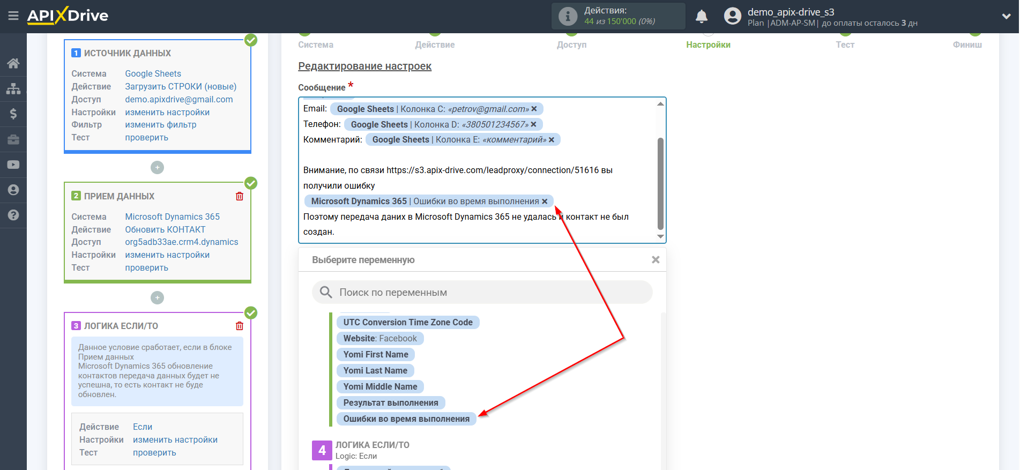
Task: Click the user avatar icon
Action: tap(732, 16)
